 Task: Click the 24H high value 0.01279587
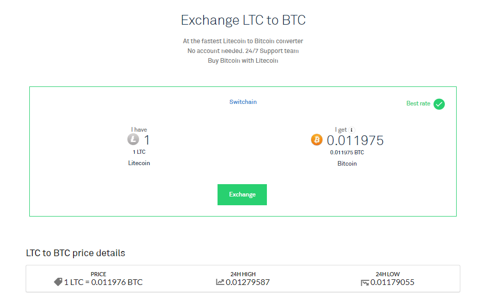click(247, 282)
